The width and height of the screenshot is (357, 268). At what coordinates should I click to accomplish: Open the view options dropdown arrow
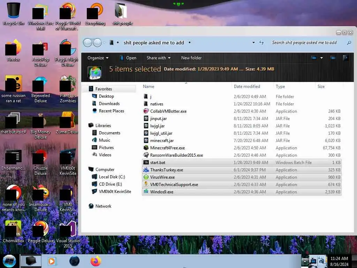coord(321,58)
